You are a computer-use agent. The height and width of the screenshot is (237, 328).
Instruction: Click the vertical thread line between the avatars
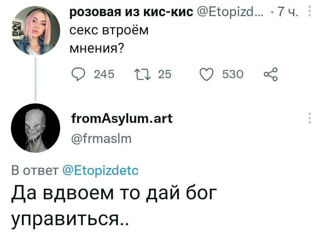35,80
